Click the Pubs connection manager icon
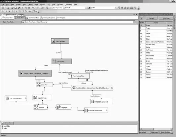 click(2, 128)
